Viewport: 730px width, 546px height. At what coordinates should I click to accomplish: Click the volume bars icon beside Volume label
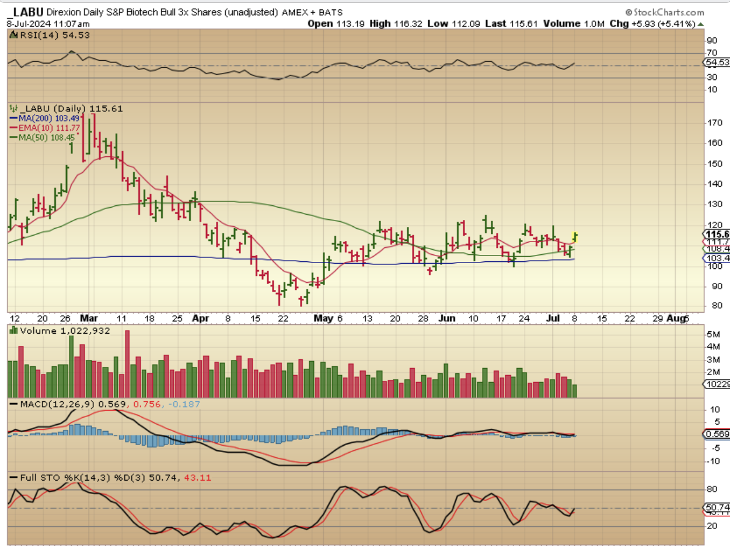click(x=13, y=331)
